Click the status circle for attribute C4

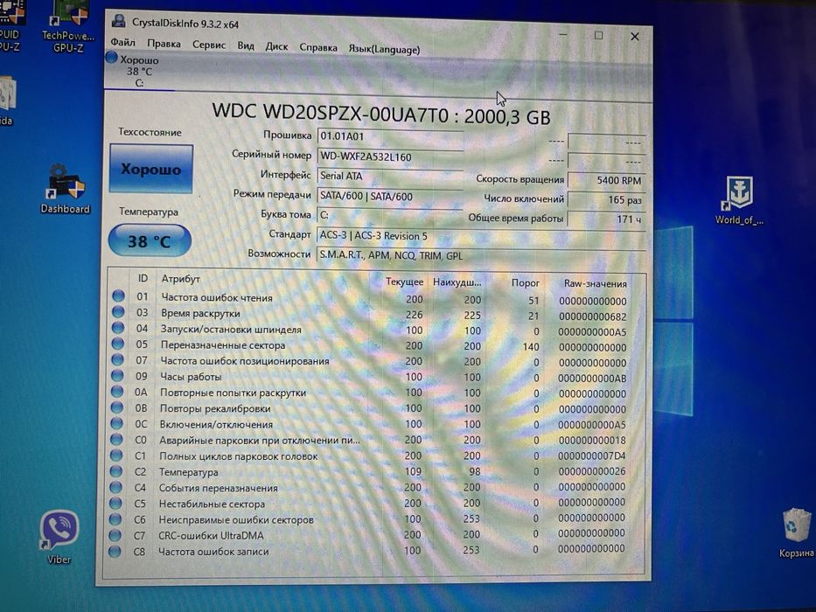pyautogui.click(x=115, y=487)
